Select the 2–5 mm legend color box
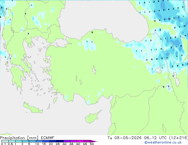The height and width of the screenshot is (145, 188). click(x=26, y=141)
